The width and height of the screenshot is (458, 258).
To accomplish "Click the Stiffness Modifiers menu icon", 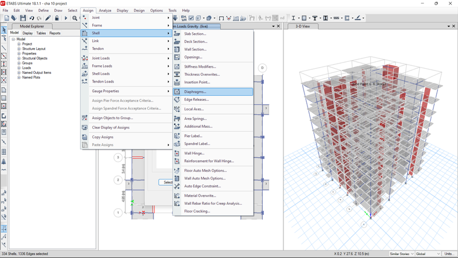I will [x=177, y=67].
